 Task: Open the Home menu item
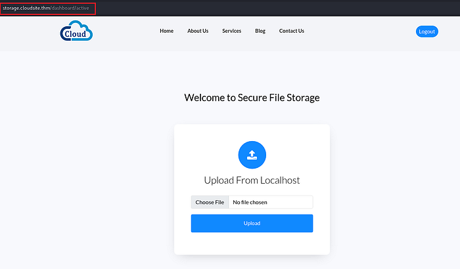click(x=167, y=31)
